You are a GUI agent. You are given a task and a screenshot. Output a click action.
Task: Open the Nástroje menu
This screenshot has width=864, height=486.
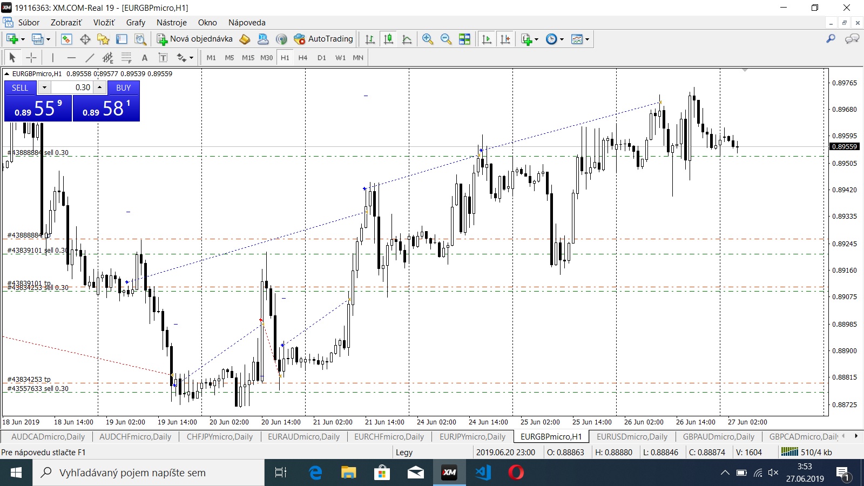172,23
